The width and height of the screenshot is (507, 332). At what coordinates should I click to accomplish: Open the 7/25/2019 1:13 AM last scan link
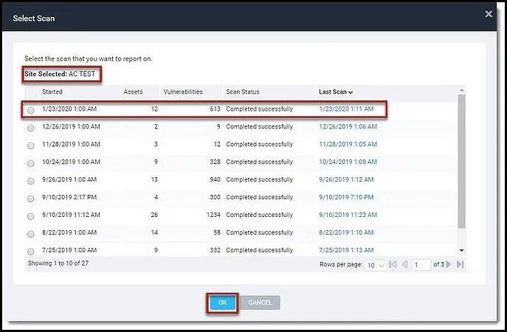pyautogui.click(x=346, y=250)
